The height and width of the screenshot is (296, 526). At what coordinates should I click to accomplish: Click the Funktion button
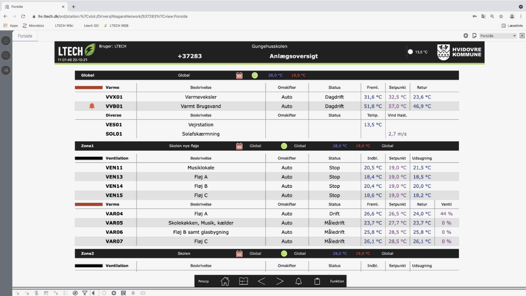337,281
